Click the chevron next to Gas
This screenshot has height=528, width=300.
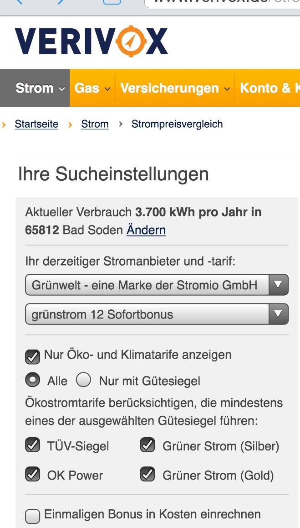point(107,89)
